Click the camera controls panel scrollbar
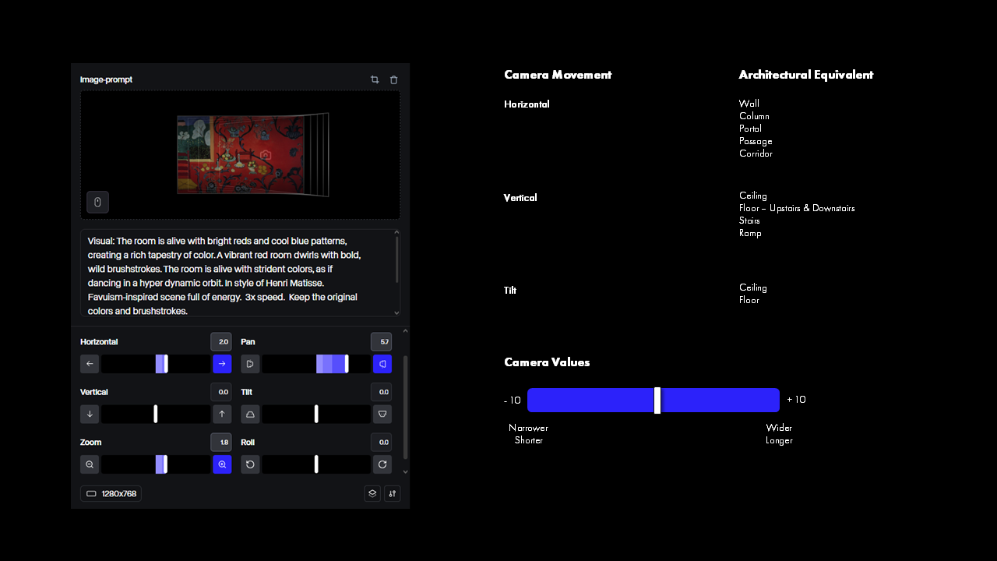 405,407
